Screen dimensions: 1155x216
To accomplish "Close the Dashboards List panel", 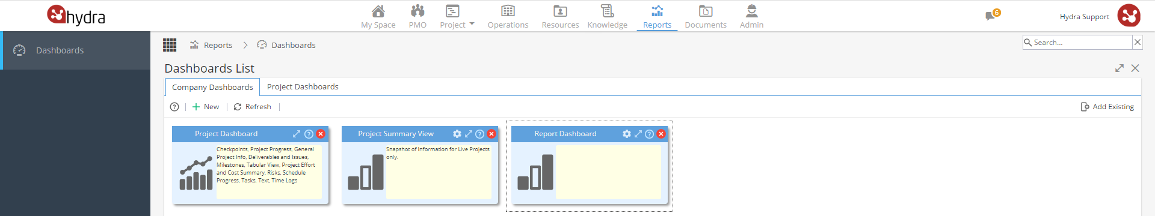I will [x=1135, y=68].
